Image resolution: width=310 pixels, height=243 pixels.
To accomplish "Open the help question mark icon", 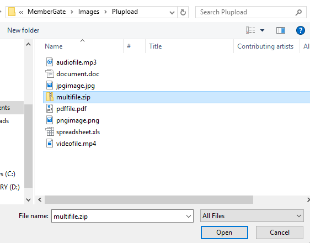I will point(300,30).
